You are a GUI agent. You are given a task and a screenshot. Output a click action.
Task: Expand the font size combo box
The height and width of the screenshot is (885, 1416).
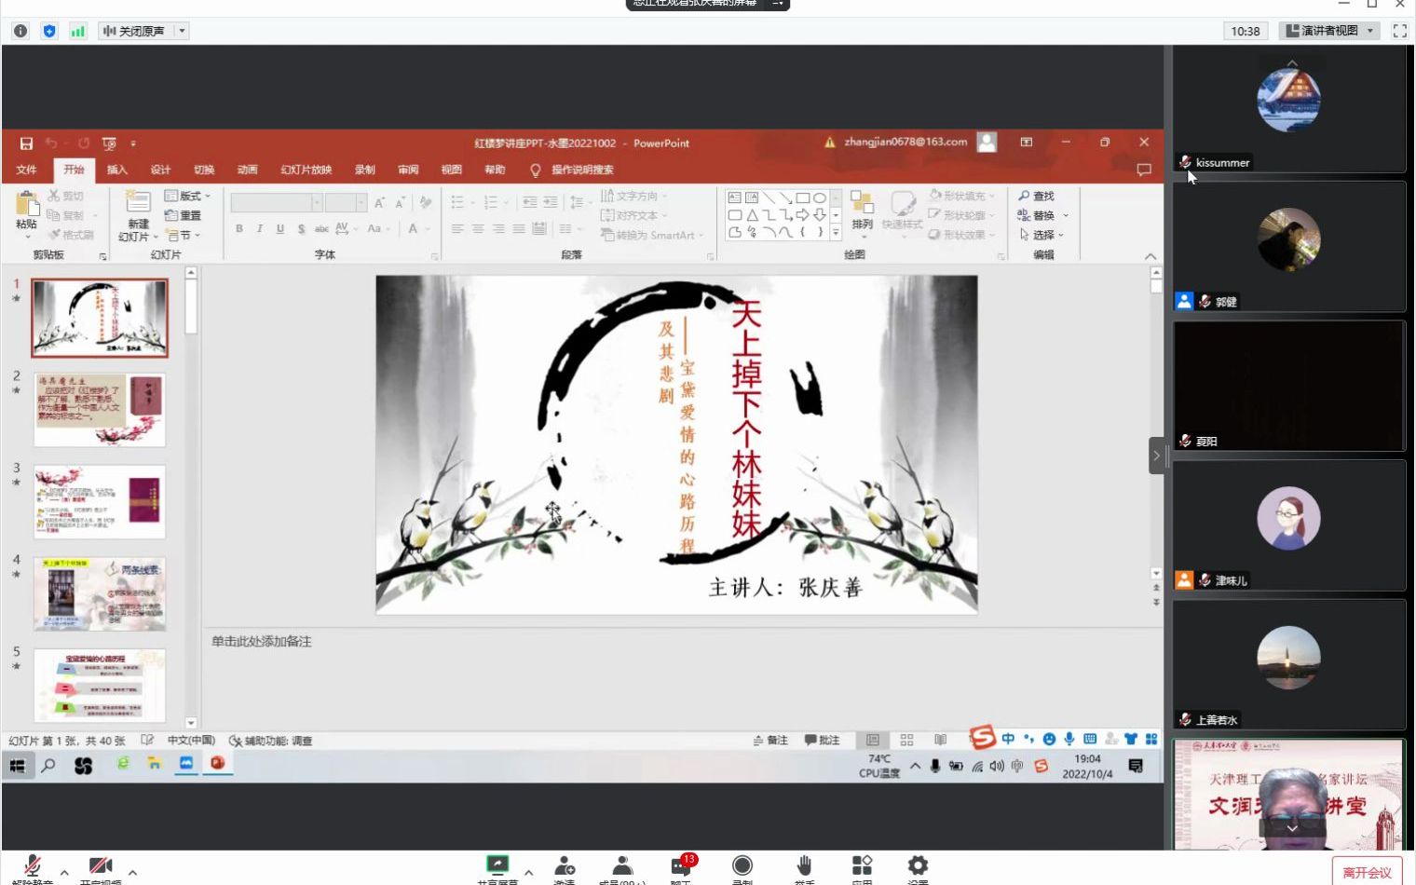tap(361, 202)
